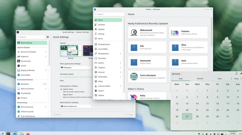The height and width of the screenshot is (135, 242).
Task: Open Accessibility category icon in Discover
Action: [96, 49]
